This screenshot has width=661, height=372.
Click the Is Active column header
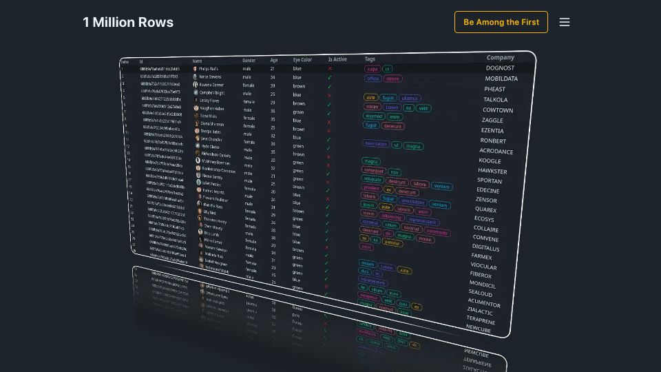click(x=337, y=59)
